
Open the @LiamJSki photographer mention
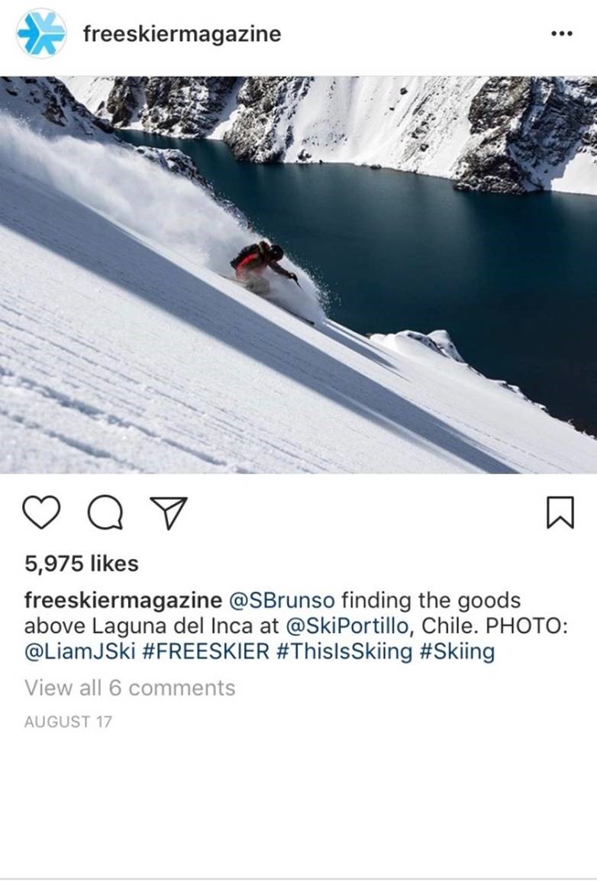pos(80,651)
